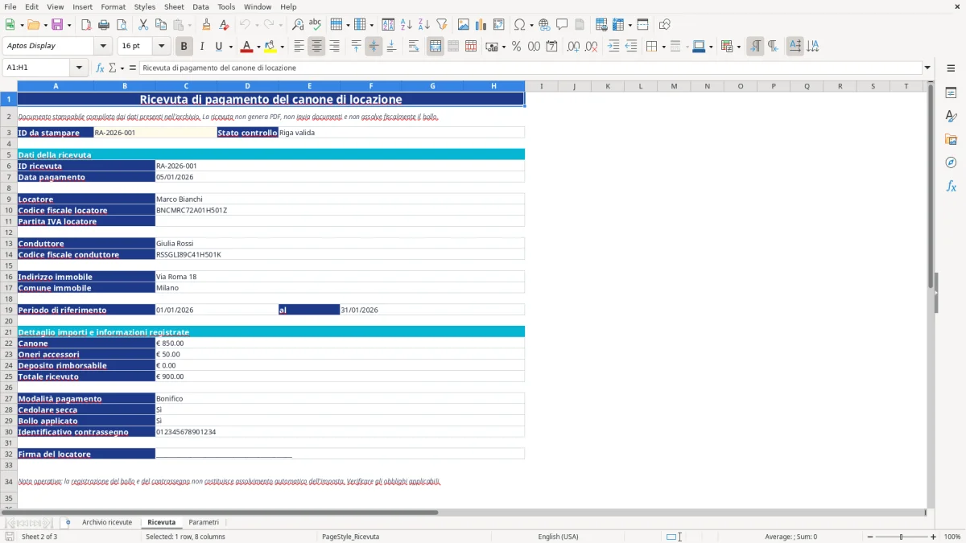Enable AutoFilter funnel icon
This screenshot has width=966, height=543.
441,25
